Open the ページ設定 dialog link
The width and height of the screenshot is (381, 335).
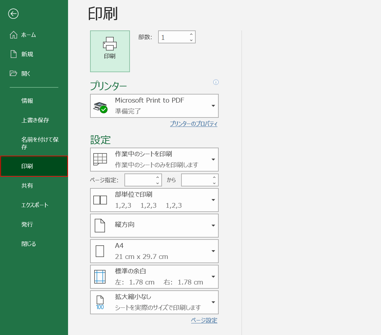(204, 320)
